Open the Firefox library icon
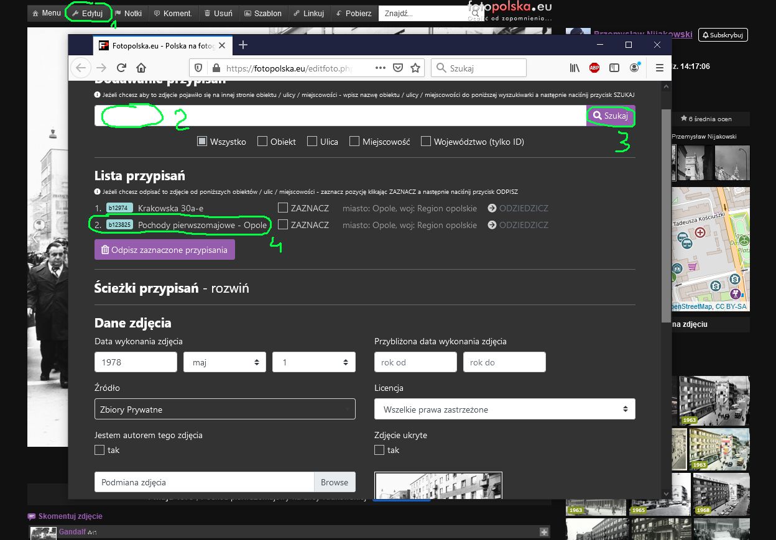This screenshot has width=776, height=540. (575, 68)
